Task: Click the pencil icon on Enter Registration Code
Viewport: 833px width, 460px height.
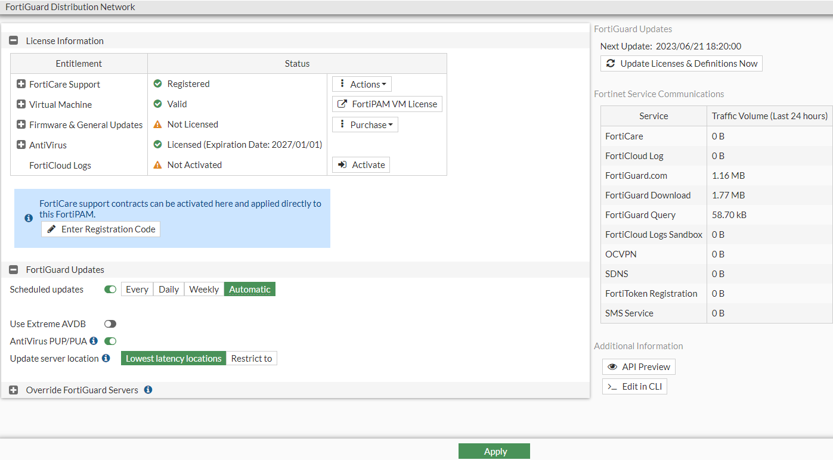Action: 51,229
